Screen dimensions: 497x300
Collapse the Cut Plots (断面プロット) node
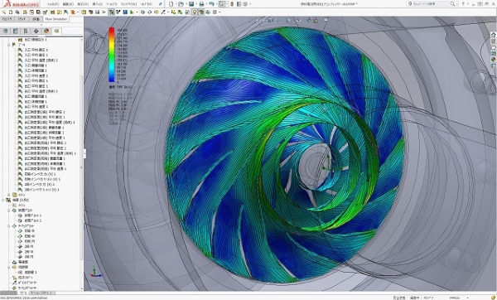coord(9,210)
